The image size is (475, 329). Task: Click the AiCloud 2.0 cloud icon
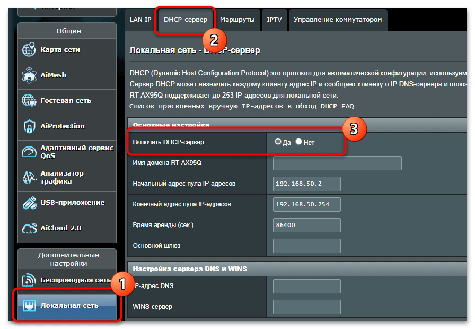[x=29, y=228]
